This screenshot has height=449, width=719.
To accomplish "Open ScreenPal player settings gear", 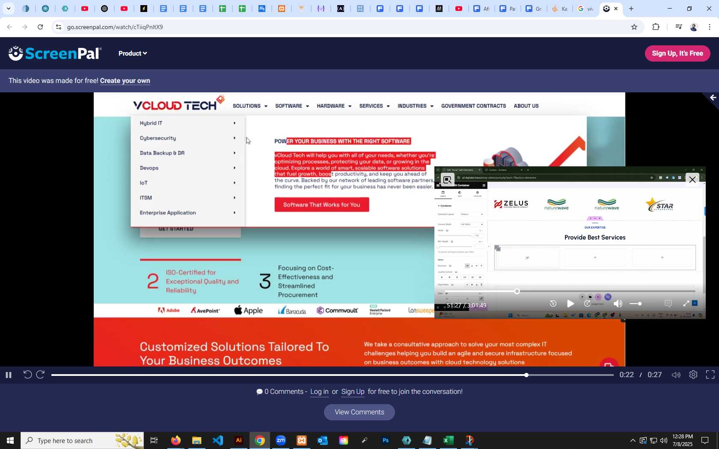I will 693,375.
